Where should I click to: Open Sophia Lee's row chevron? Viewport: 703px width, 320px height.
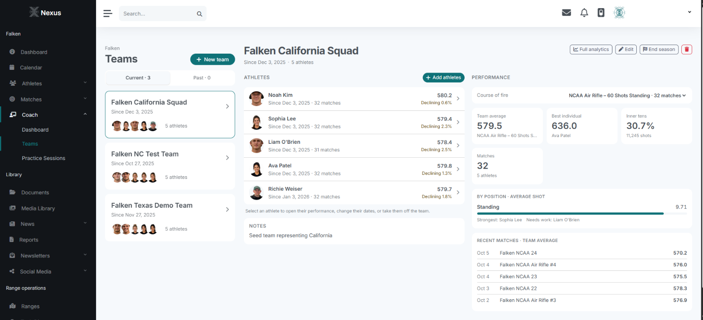click(458, 122)
